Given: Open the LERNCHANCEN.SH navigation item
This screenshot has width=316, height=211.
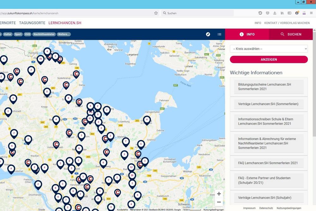Looking at the screenshot, I should [65, 23].
